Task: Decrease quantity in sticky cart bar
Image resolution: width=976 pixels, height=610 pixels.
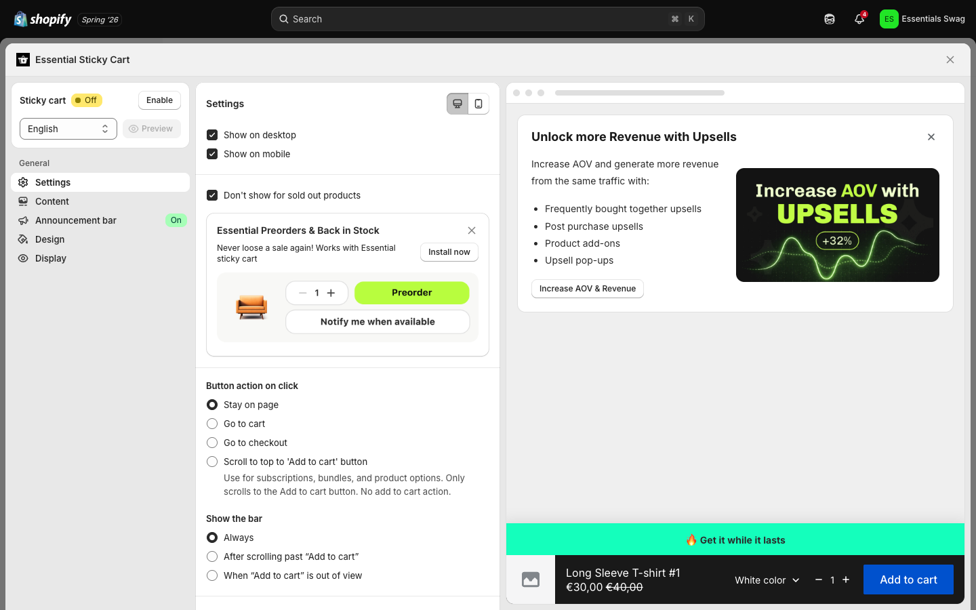Action: 819,579
